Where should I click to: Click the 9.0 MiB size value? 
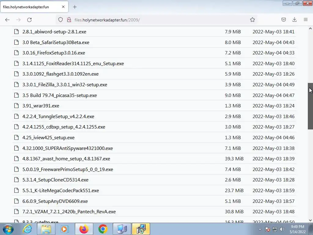(x=233, y=95)
